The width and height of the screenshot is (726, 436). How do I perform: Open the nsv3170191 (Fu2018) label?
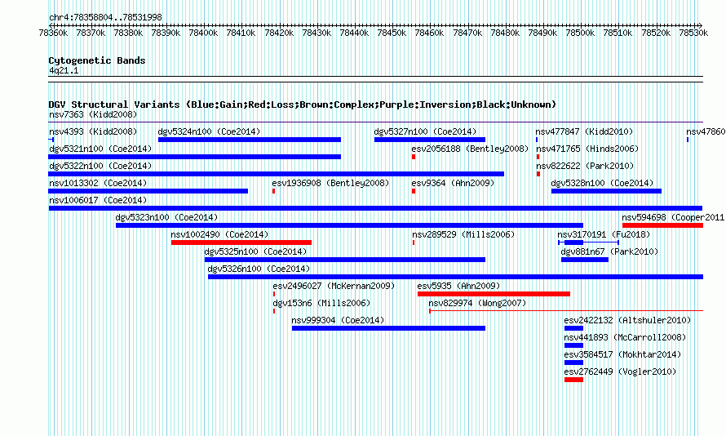tap(604, 234)
